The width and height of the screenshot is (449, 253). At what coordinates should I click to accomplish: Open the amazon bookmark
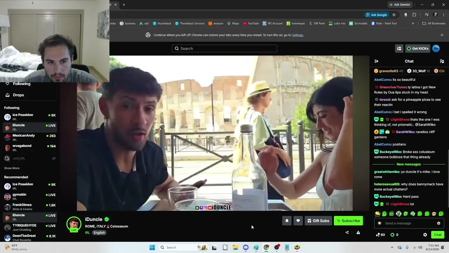point(216,24)
